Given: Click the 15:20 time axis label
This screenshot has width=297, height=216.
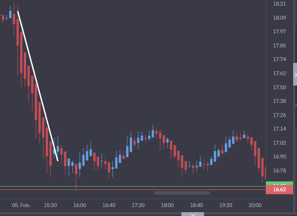Looking at the screenshot, I should [x=50, y=205].
